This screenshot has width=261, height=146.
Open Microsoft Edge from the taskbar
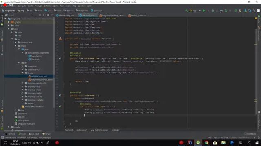click(x=232, y=142)
